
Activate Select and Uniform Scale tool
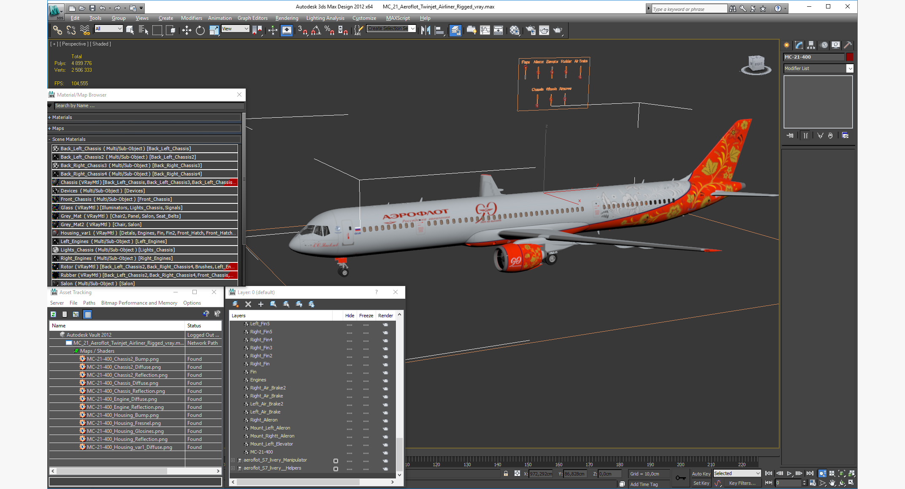click(x=214, y=30)
